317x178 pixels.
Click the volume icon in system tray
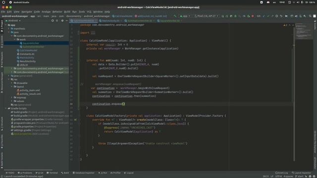point(298,2)
